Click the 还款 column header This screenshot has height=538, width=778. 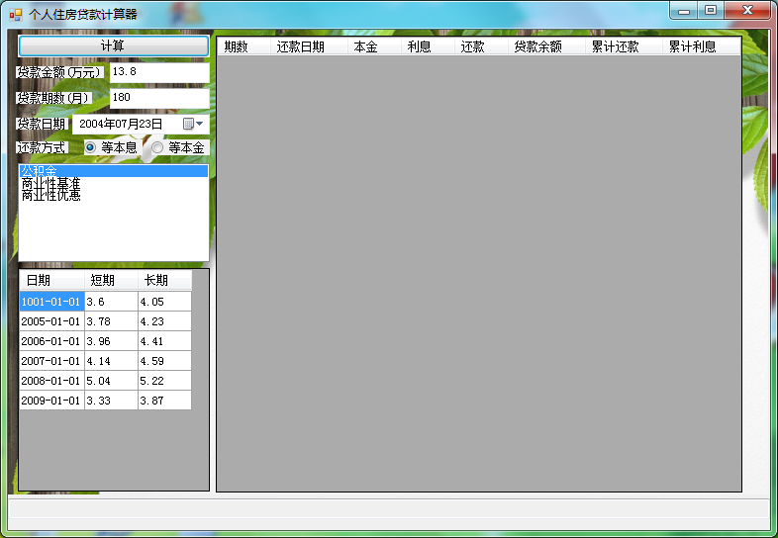point(481,46)
